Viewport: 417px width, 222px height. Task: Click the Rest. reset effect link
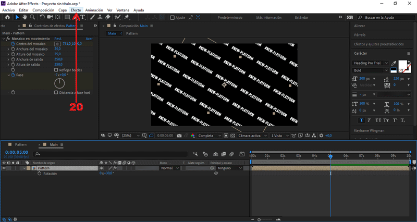click(x=58, y=39)
